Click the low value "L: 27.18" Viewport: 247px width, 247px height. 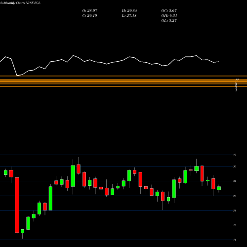tap(129, 16)
